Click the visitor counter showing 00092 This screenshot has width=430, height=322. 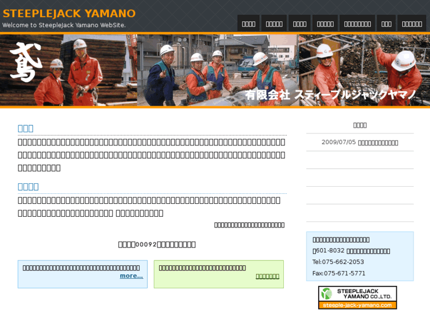click(x=157, y=245)
